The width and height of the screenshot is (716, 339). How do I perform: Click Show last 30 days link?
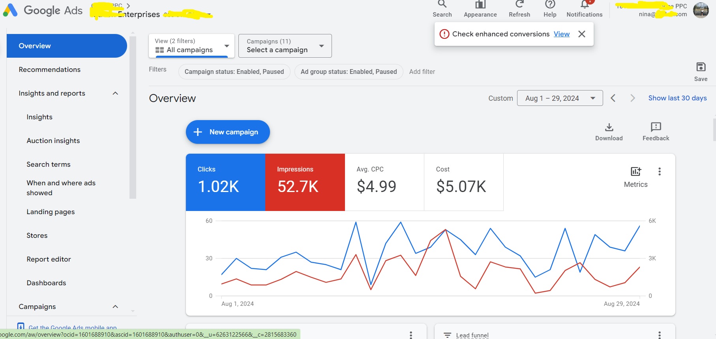pyautogui.click(x=677, y=98)
